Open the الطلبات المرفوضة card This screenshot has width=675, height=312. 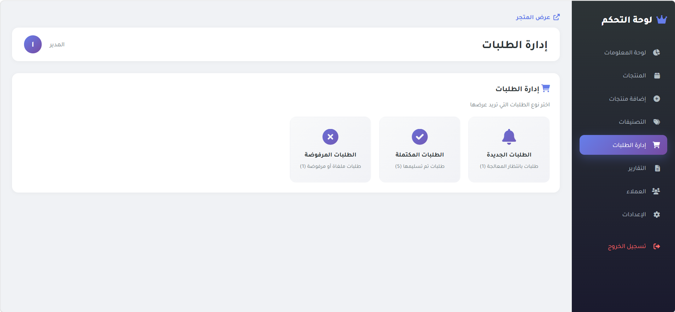point(330,149)
